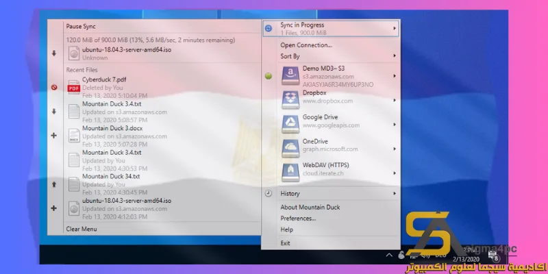Expand the Dropbox submenu arrow
Screen dimensions: 548x274
click(395, 100)
